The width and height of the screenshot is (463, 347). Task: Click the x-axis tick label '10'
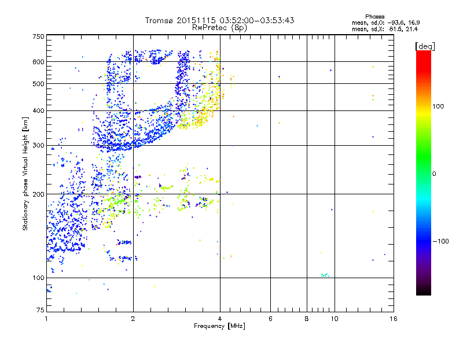335,319
